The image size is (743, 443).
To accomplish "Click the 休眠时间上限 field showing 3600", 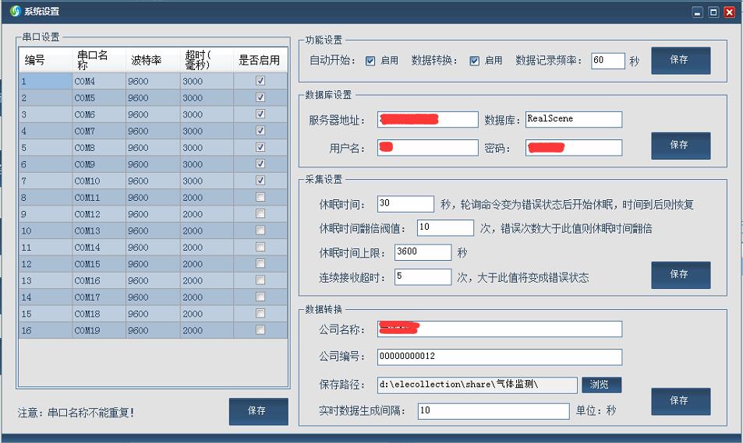I will [x=422, y=252].
